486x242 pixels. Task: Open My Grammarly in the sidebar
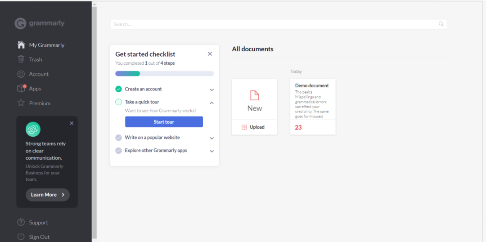point(46,45)
